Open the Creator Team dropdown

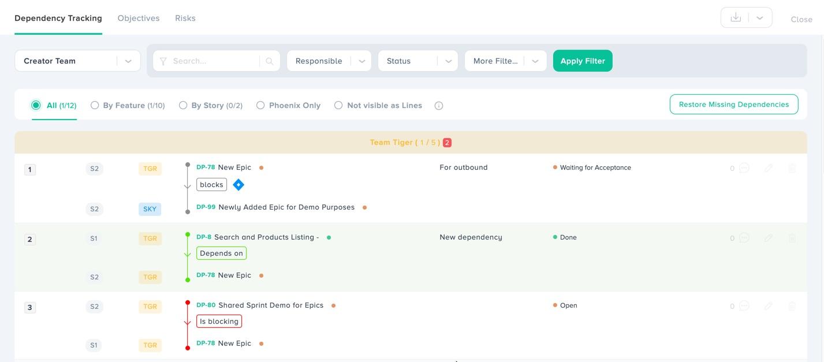77,61
